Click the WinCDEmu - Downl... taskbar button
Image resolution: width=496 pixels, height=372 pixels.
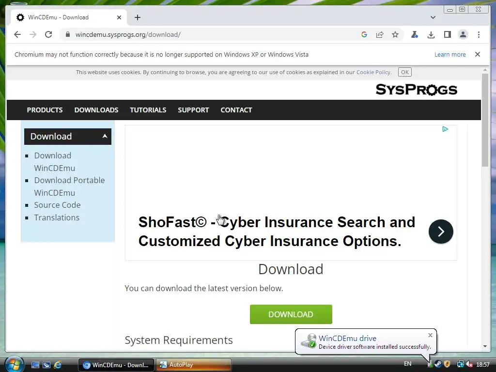coord(116,365)
